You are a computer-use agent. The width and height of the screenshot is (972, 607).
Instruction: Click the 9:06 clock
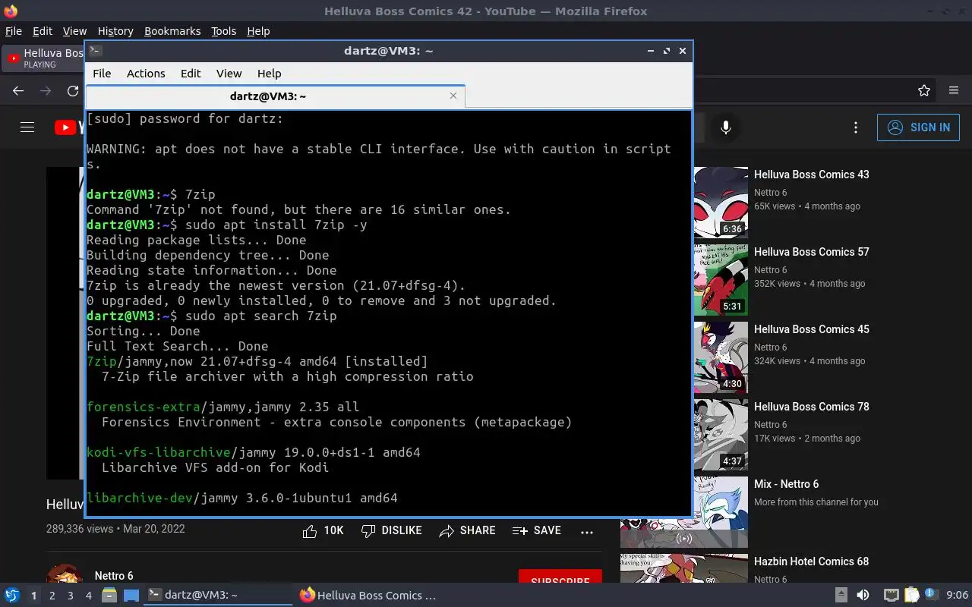(957, 596)
